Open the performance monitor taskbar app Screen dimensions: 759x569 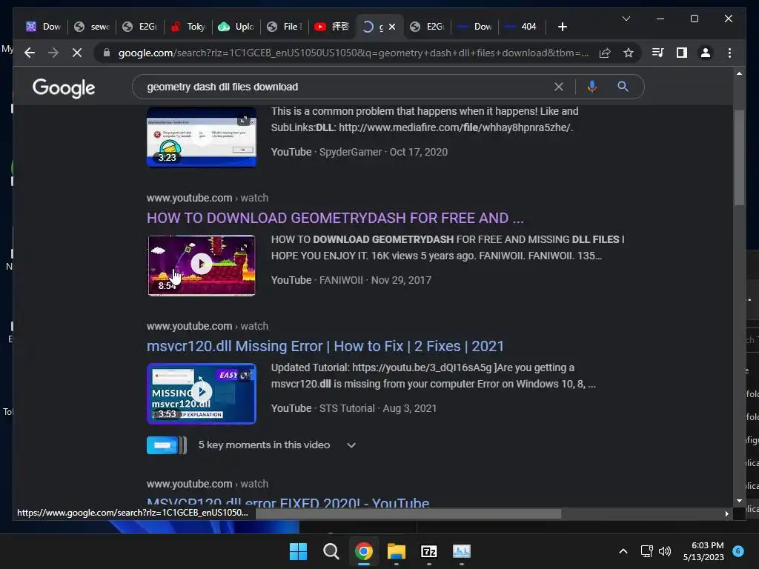point(462,551)
